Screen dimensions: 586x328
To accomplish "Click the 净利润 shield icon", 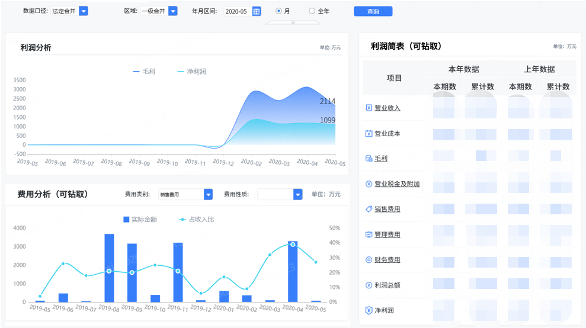I will [x=369, y=310].
